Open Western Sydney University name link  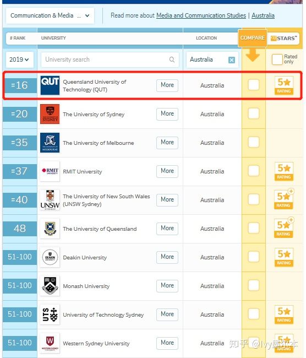96,343
